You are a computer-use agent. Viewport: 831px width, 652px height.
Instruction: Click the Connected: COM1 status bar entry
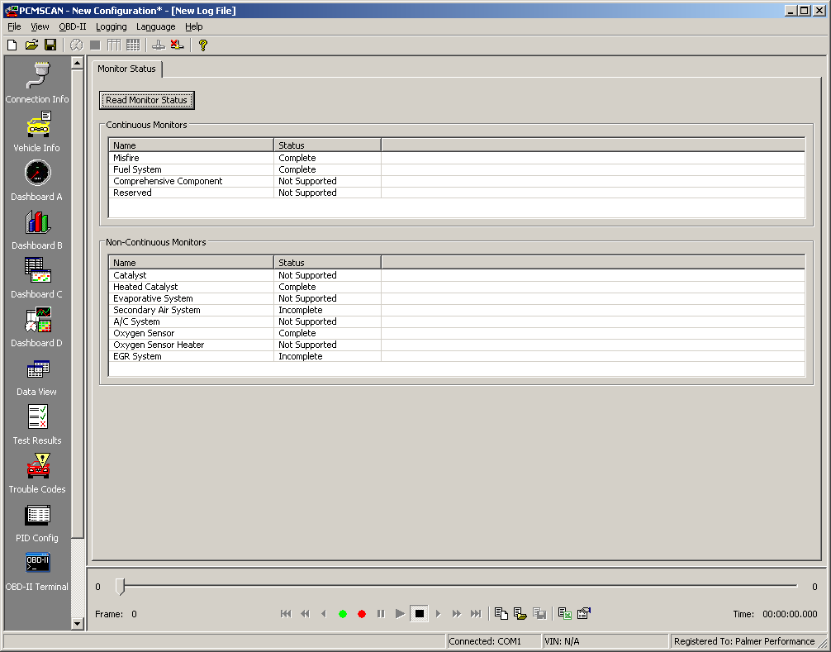494,641
